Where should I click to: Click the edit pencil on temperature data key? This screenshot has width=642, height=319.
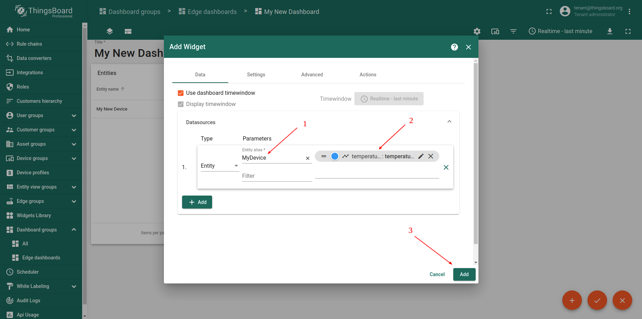421,156
